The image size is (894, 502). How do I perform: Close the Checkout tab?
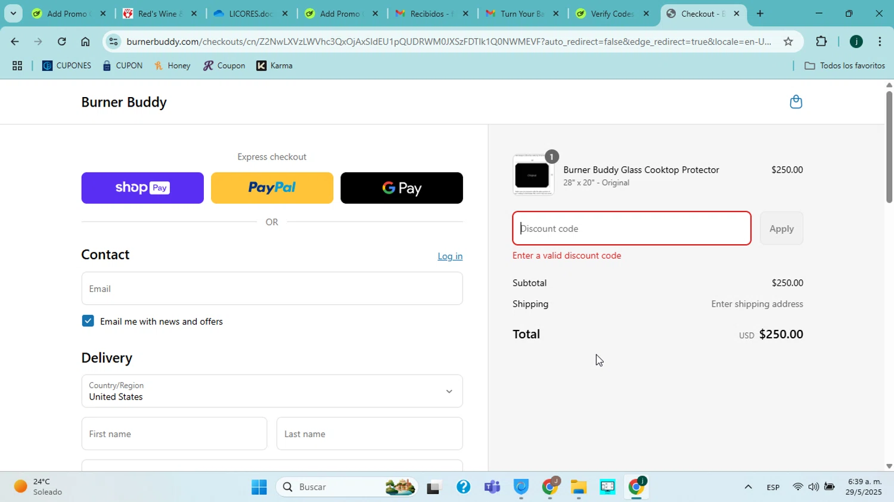pos(736,14)
